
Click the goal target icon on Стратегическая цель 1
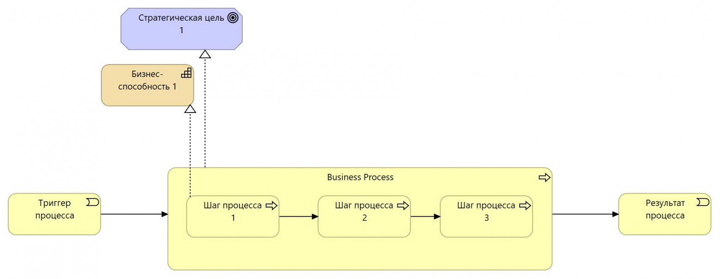[233, 18]
